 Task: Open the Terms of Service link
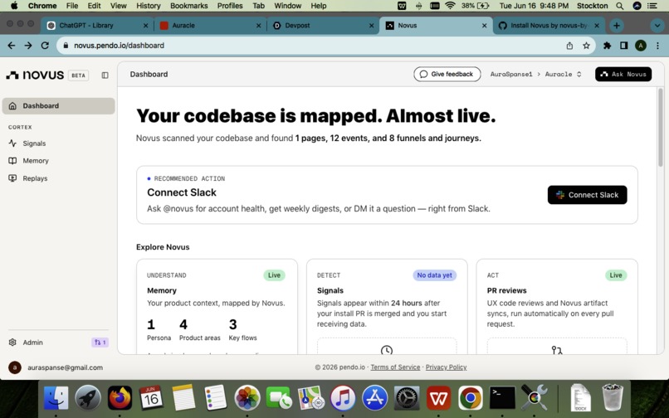coord(395,367)
